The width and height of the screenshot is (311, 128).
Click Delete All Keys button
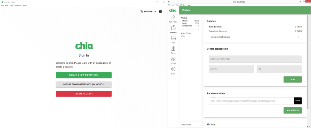click(x=84, y=94)
